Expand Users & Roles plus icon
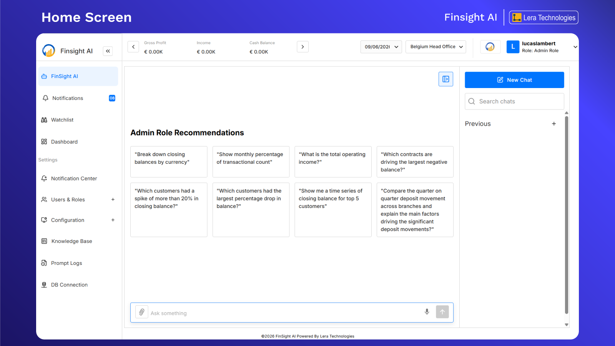This screenshot has width=615, height=346. [113, 200]
